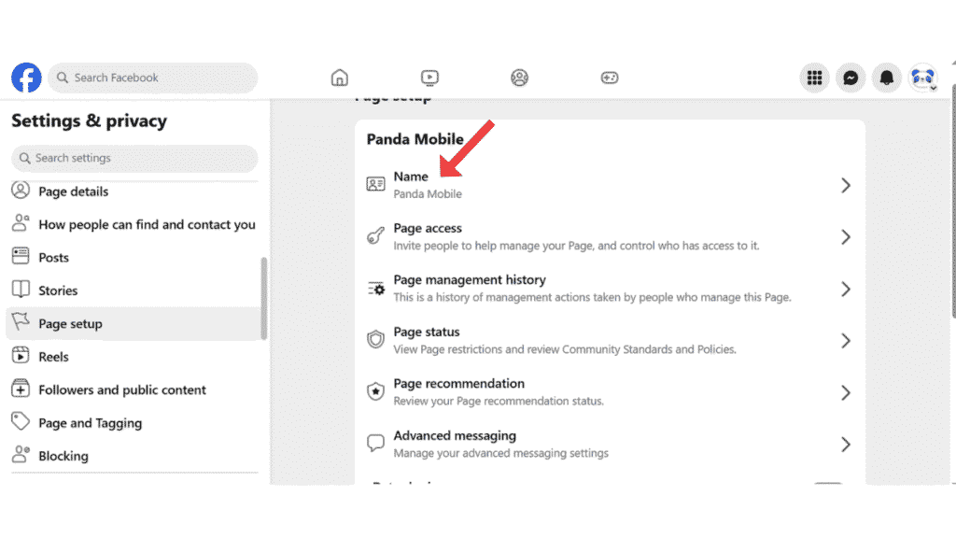
Task: Click the Reels sidebar icon
Action: (x=21, y=356)
